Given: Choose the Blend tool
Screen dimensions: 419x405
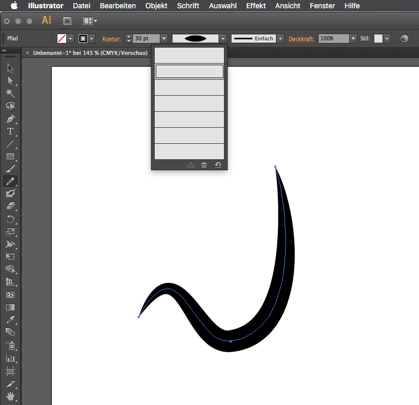Looking at the screenshot, I should click(x=10, y=332).
